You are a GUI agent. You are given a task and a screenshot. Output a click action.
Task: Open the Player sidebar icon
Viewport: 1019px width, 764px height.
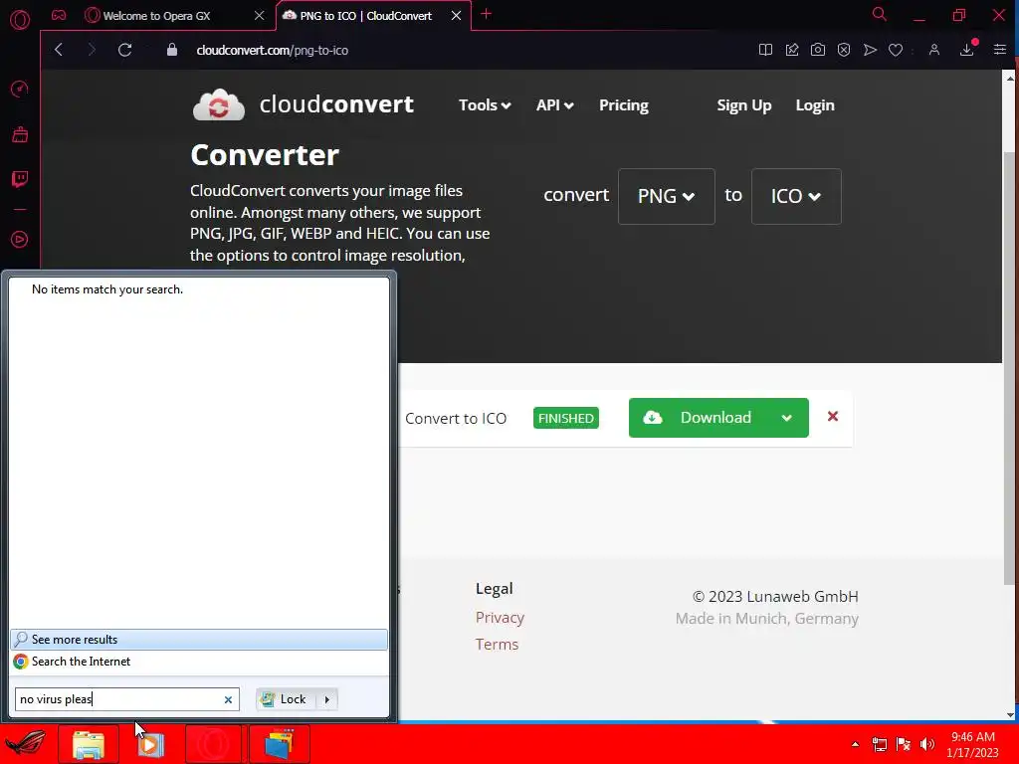[x=20, y=240]
